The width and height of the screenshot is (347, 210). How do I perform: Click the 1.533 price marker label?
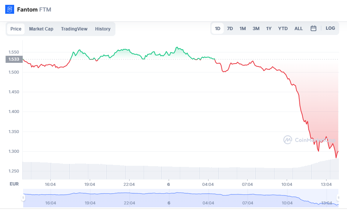[x=14, y=59]
